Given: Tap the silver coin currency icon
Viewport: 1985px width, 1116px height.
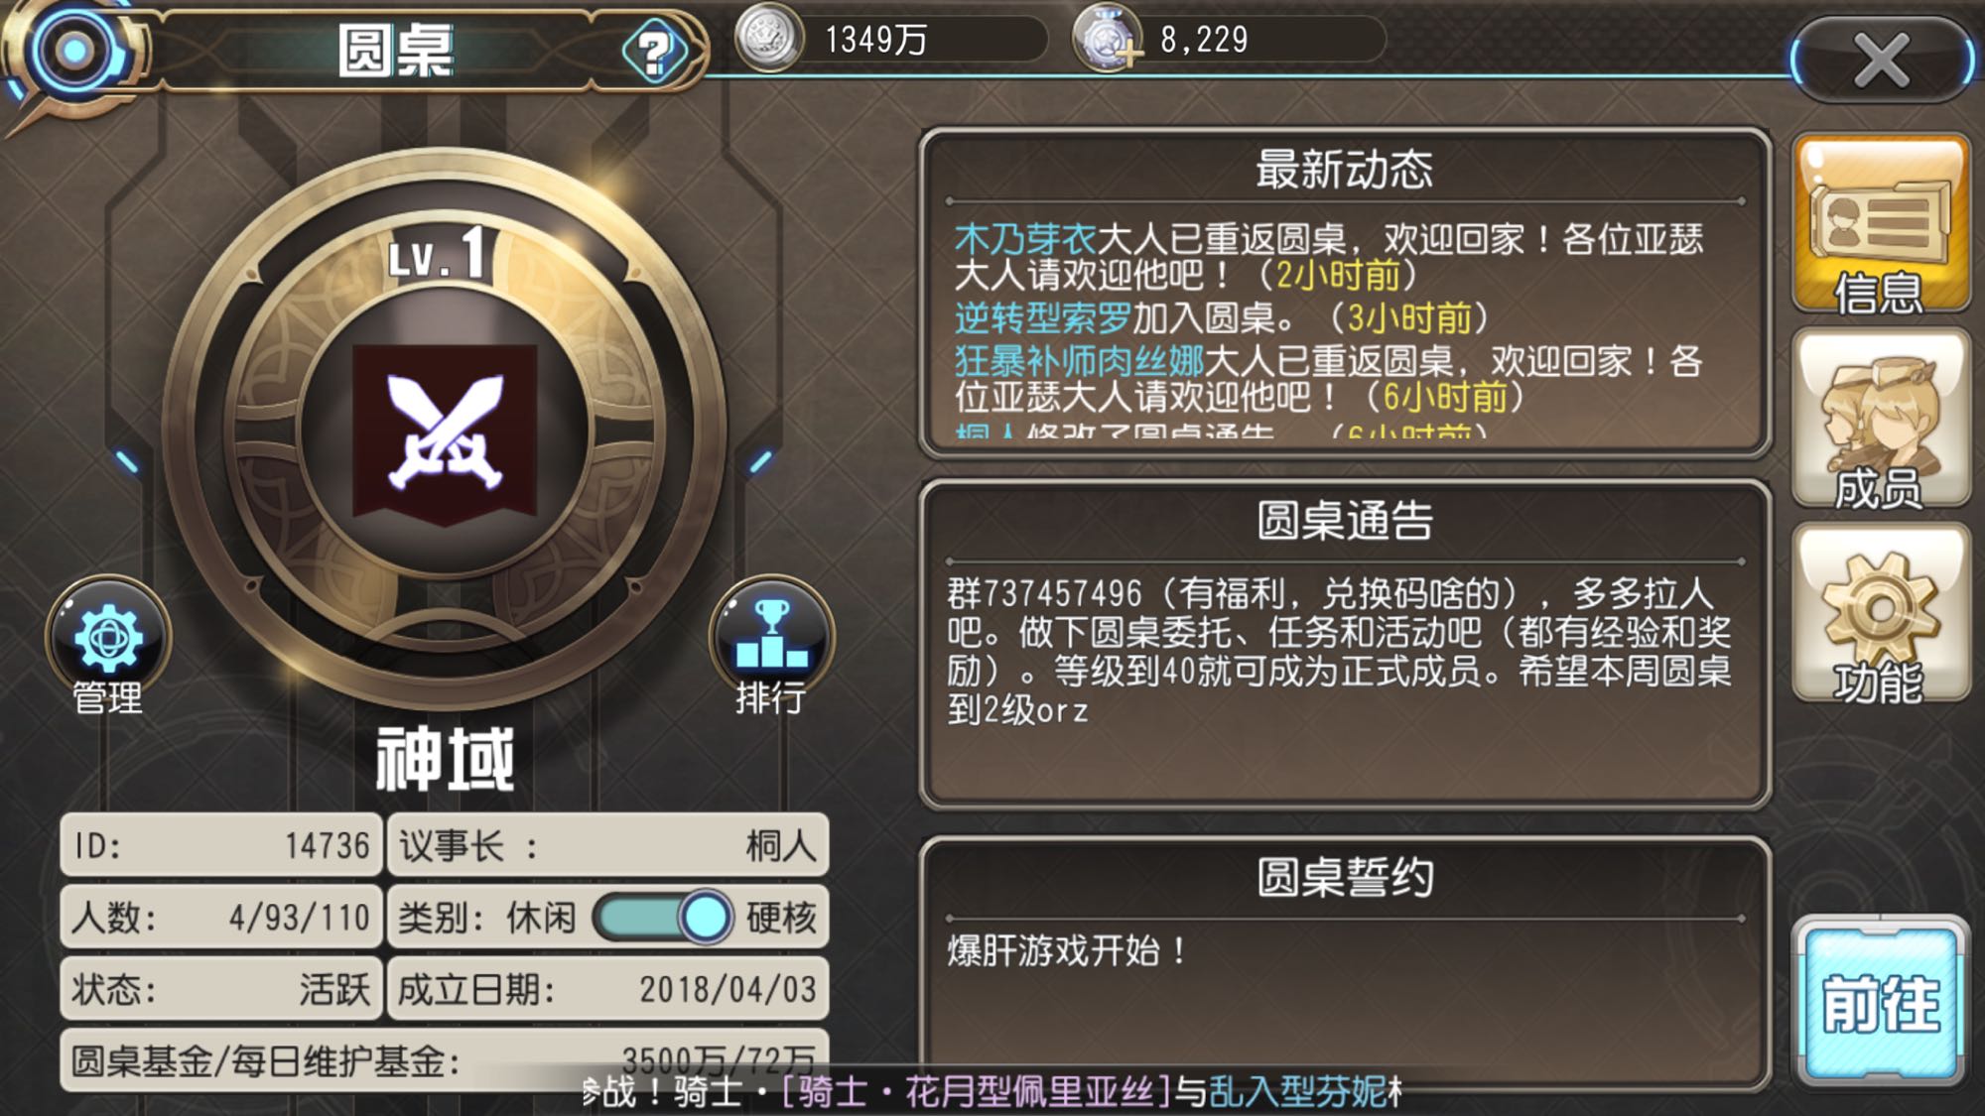Looking at the screenshot, I should coord(768,39).
